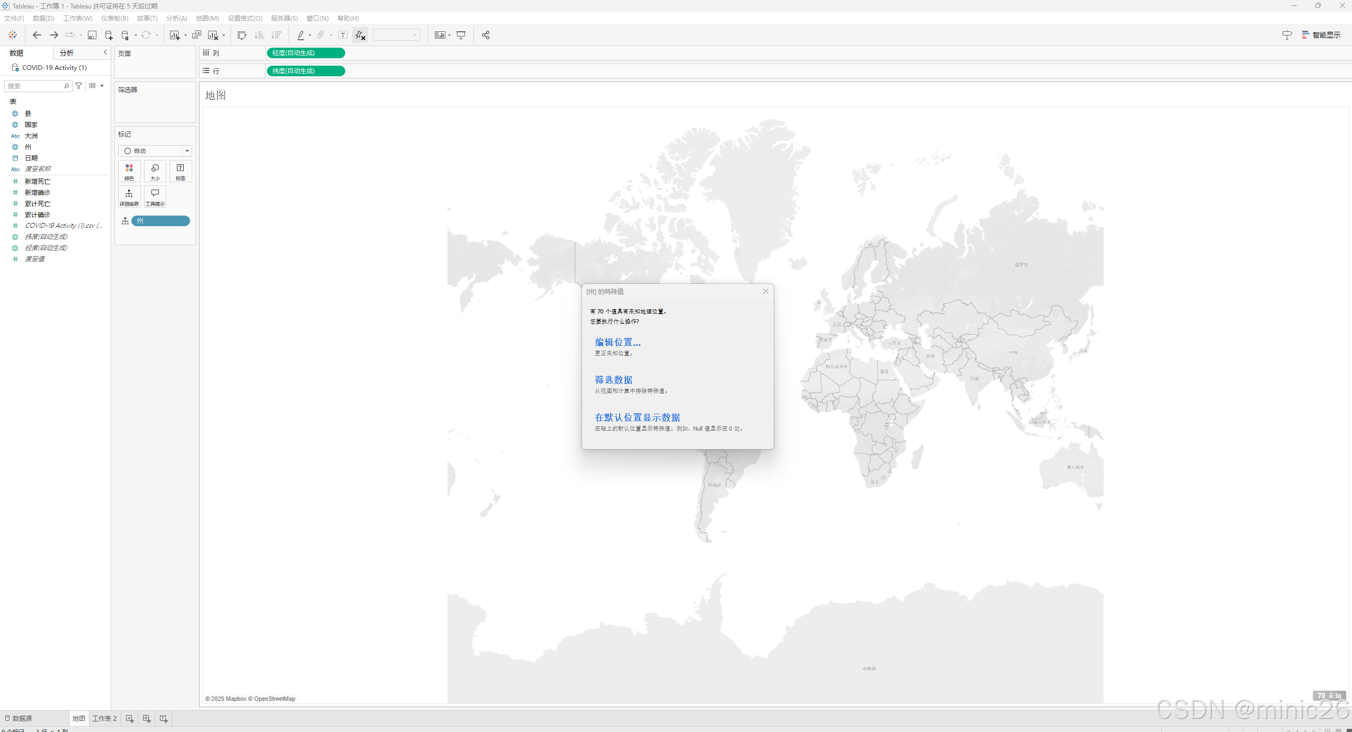Click the 编辑位置 link in the dialog
This screenshot has height=732, width=1352.
pyautogui.click(x=617, y=342)
